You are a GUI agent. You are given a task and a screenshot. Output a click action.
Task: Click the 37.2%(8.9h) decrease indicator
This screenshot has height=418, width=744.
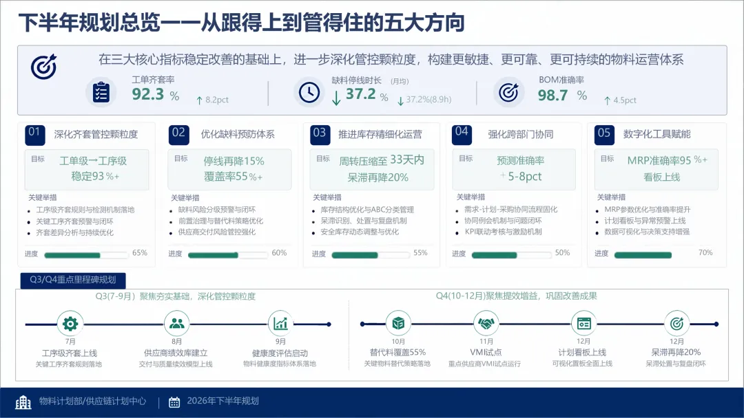point(424,100)
